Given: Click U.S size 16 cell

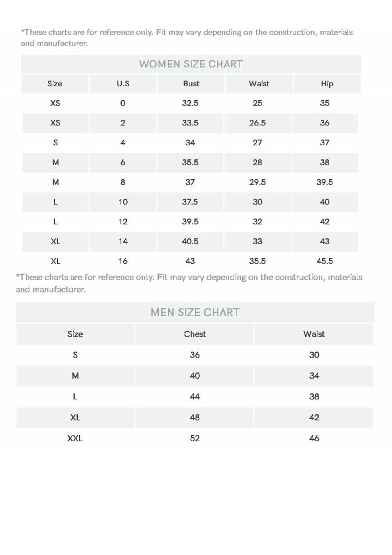Looking at the screenshot, I should (x=123, y=261).
